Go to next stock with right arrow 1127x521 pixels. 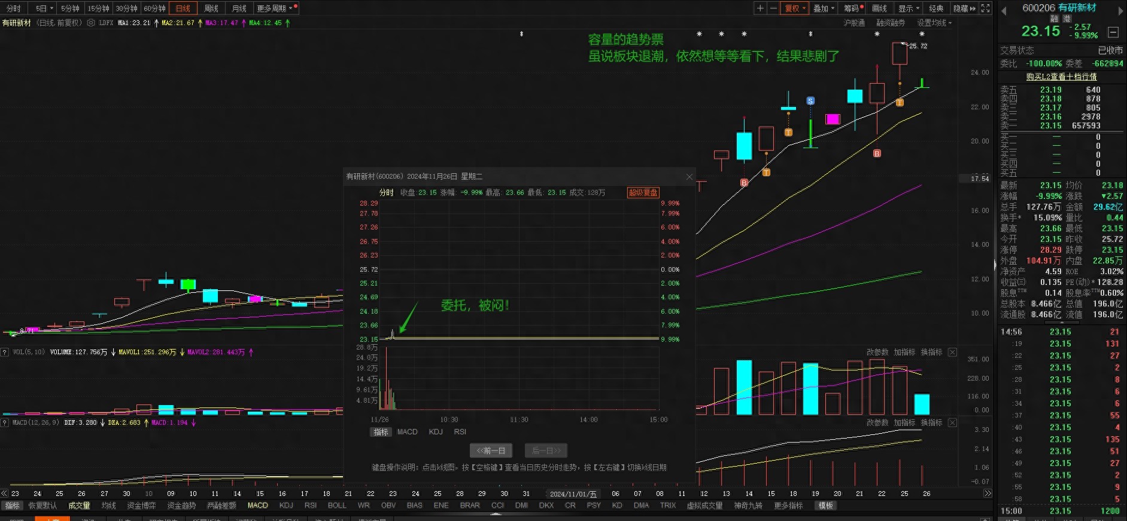(x=1120, y=10)
